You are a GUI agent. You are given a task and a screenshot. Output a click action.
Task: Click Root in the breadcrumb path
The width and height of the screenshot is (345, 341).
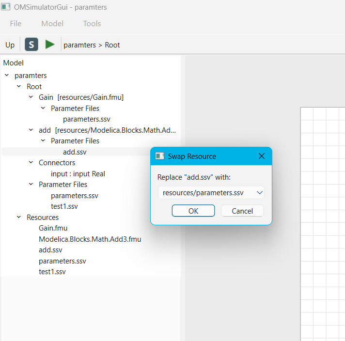[112, 45]
